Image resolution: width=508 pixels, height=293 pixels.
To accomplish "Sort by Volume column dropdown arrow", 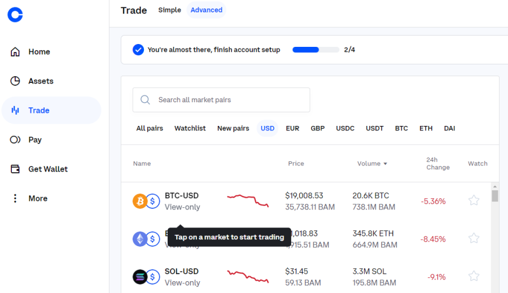I will click(386, 164).
